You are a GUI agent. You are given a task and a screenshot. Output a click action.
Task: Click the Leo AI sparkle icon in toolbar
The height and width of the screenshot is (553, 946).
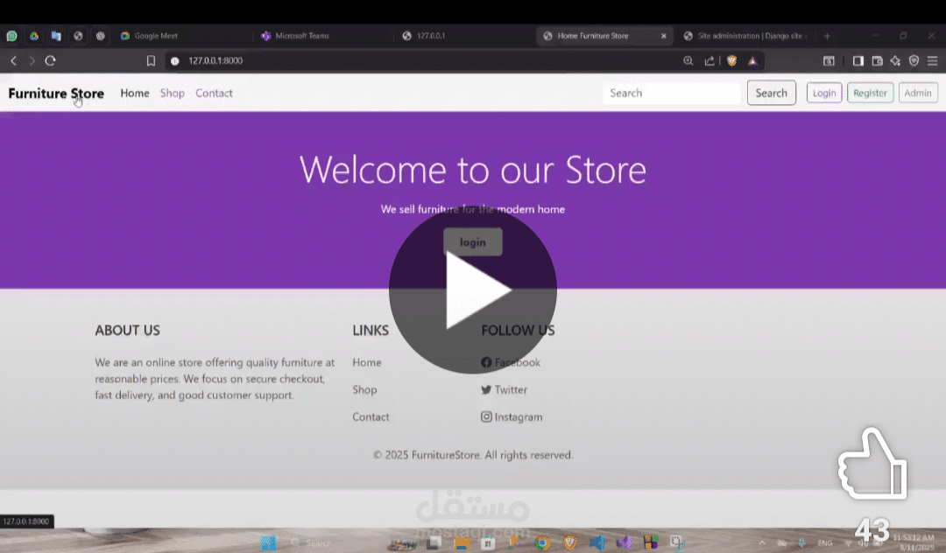point(894,60)
